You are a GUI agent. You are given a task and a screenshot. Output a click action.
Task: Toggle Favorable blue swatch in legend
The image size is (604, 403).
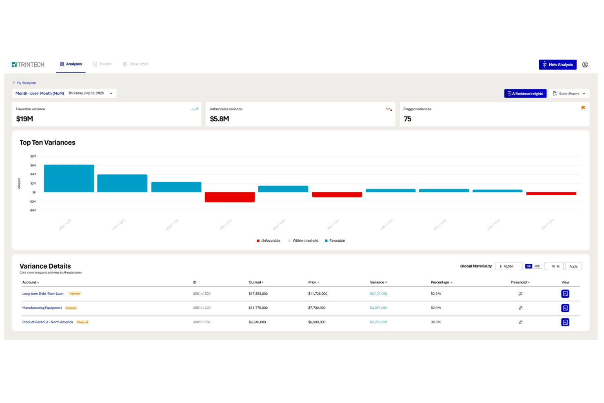326,240
